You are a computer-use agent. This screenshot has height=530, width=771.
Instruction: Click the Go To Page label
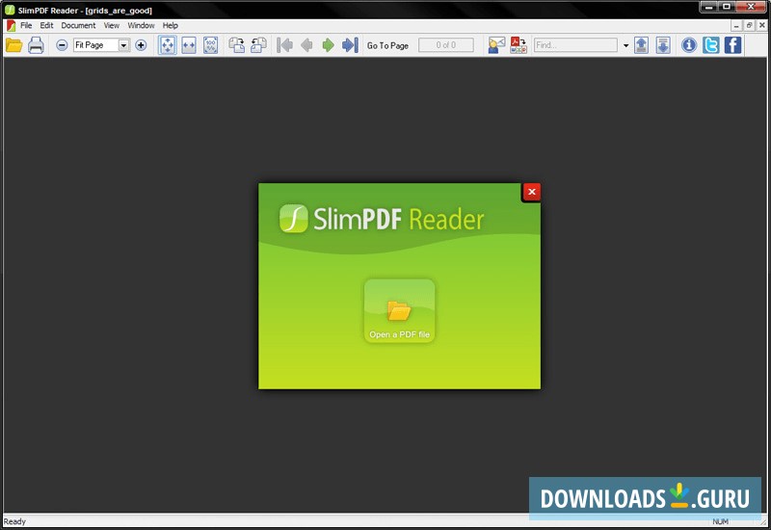pyautogui.click(x=387, y=45)
